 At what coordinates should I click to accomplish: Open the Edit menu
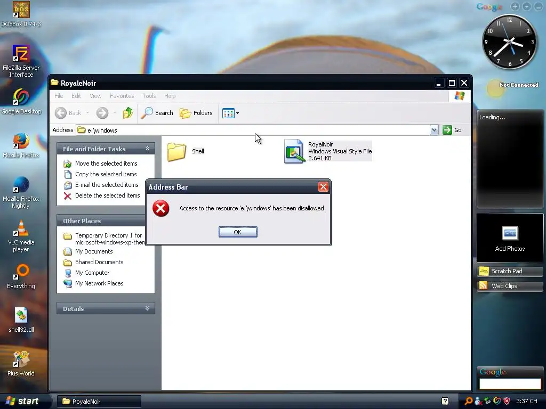pos(76,96)
